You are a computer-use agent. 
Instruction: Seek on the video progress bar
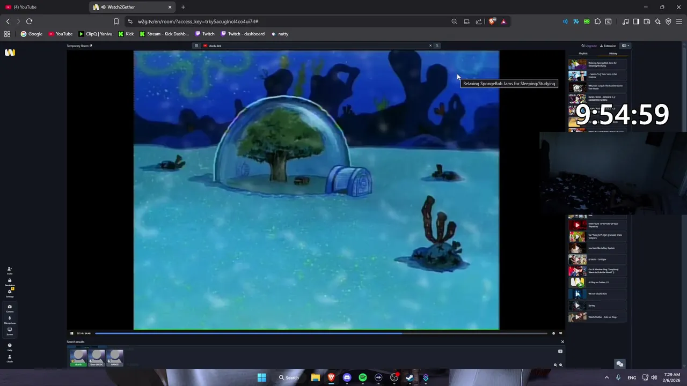click(x=321, y=333)
